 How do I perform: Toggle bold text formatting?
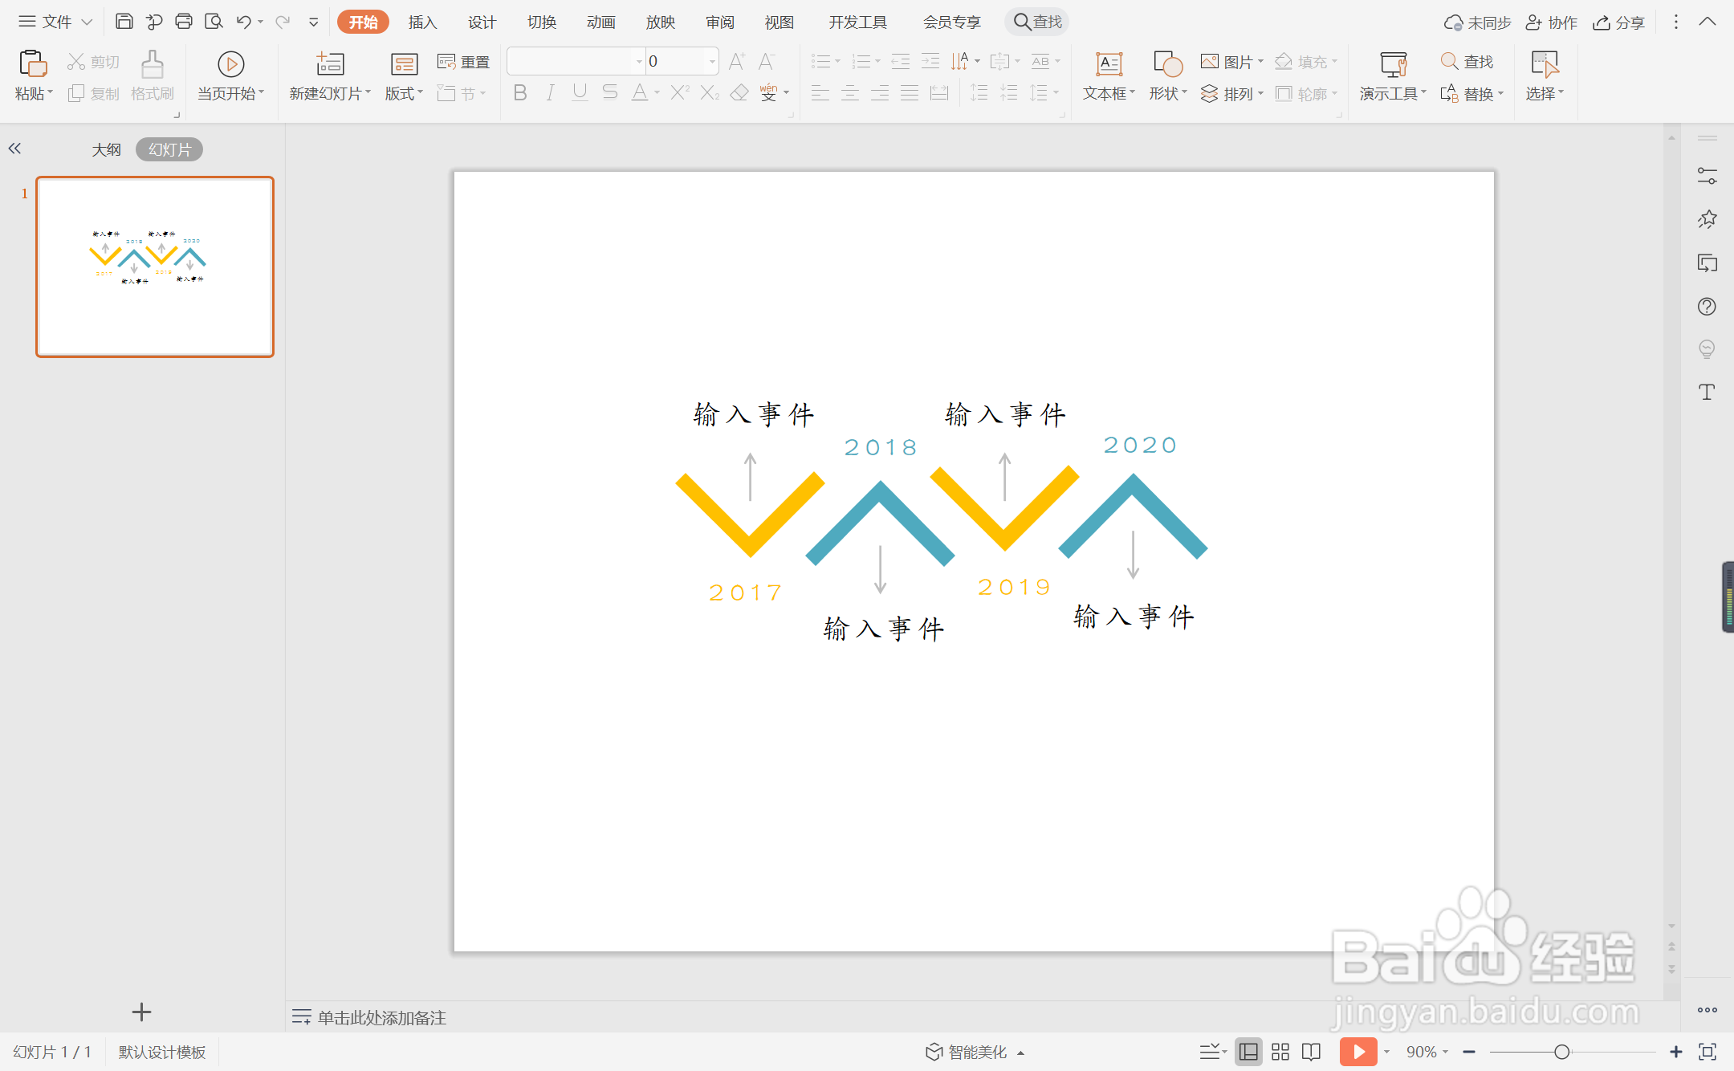point(519,93)
